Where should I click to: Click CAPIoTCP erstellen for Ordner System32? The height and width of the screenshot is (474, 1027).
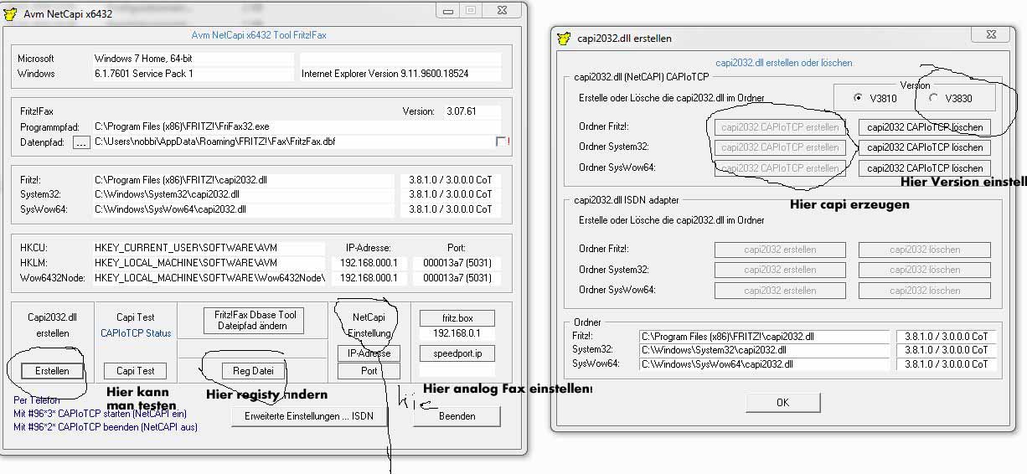click(780, 147)
